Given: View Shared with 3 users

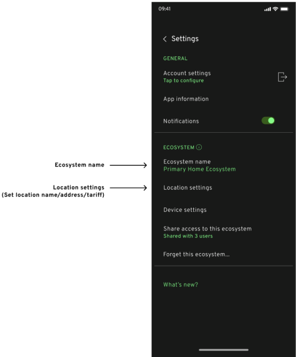Looking at the screenshot, I should pos(188,236).
